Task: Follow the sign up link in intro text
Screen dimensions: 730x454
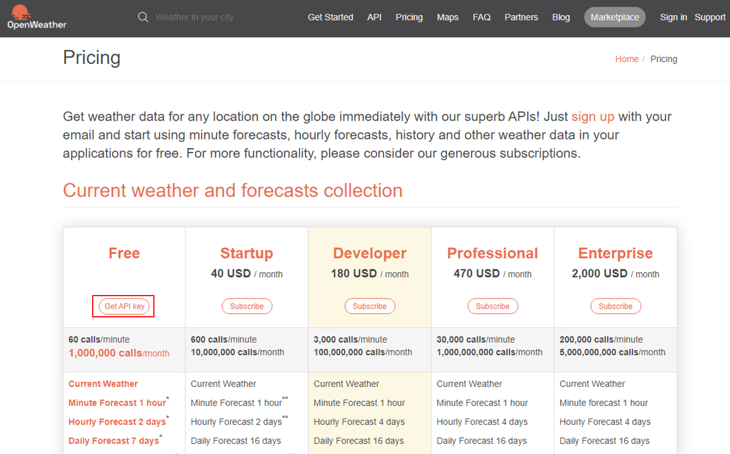Action: [593, 117]
